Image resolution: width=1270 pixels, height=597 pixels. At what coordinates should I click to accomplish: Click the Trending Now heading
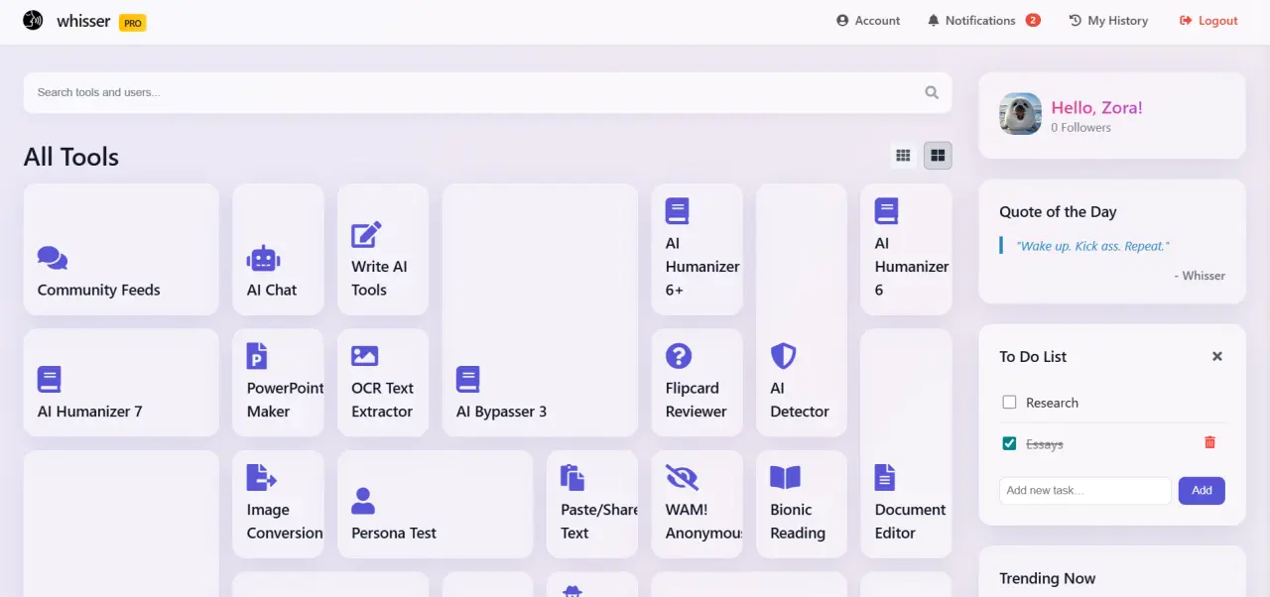[1048, 578]
